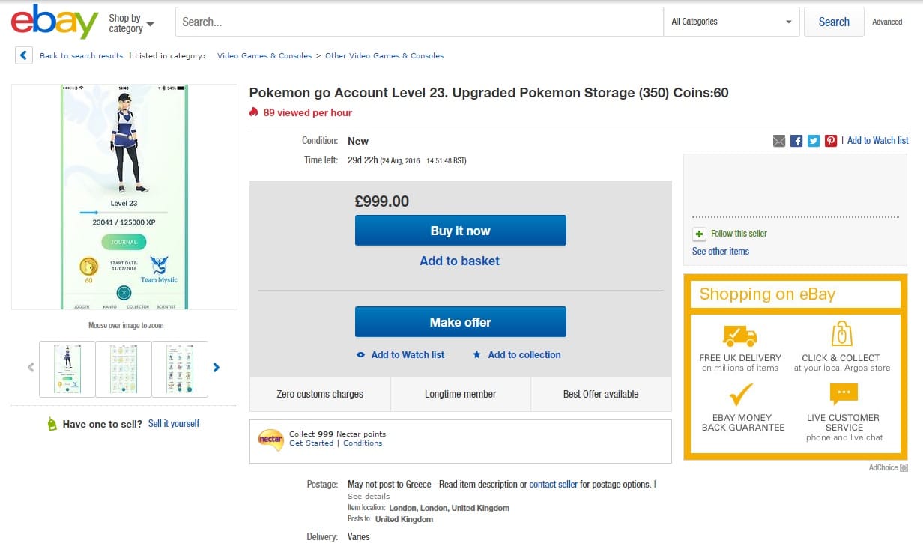This screenshot has width=923, height=543.
Task: Click Add to Watch list below Make offer
Action: 408,355
